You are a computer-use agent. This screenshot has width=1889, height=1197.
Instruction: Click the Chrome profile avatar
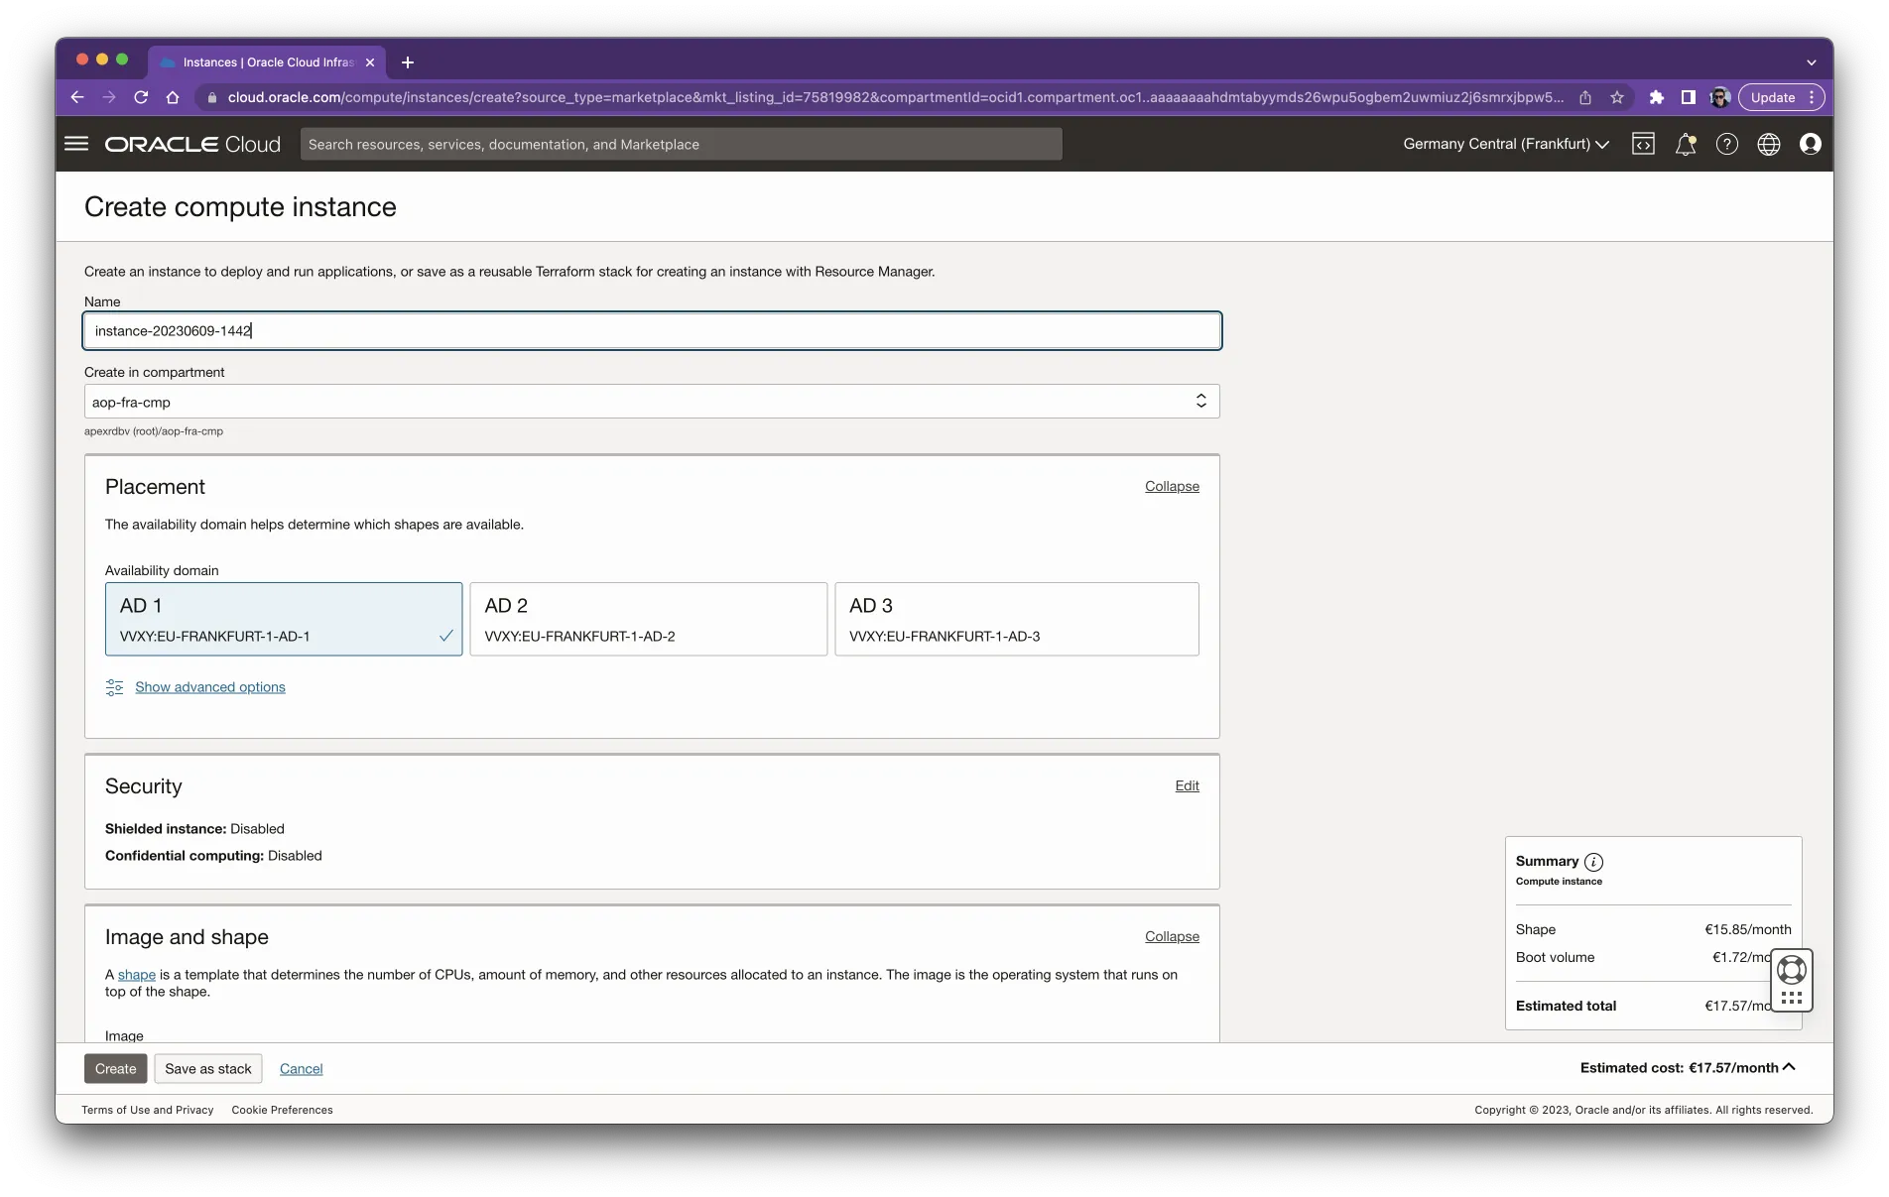click(1720, 97)
